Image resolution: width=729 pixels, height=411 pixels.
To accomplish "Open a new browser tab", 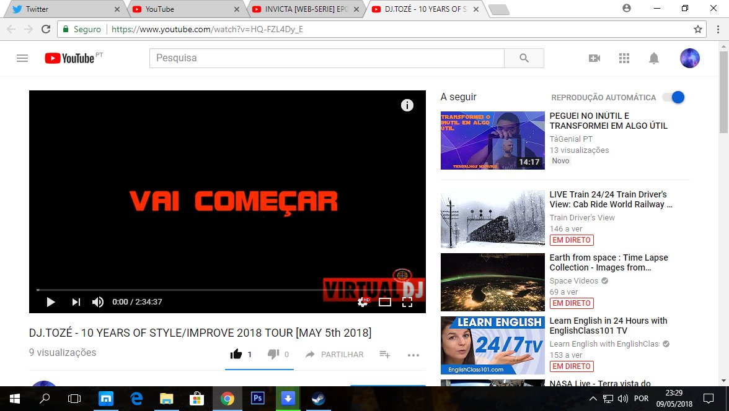I will pos(499,10).
